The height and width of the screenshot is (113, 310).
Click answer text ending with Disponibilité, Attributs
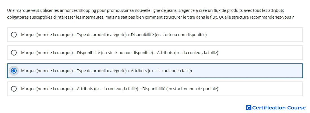(119, 53)
